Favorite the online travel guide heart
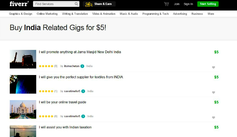Screen dimensions: 237x137 coord(213,117)
